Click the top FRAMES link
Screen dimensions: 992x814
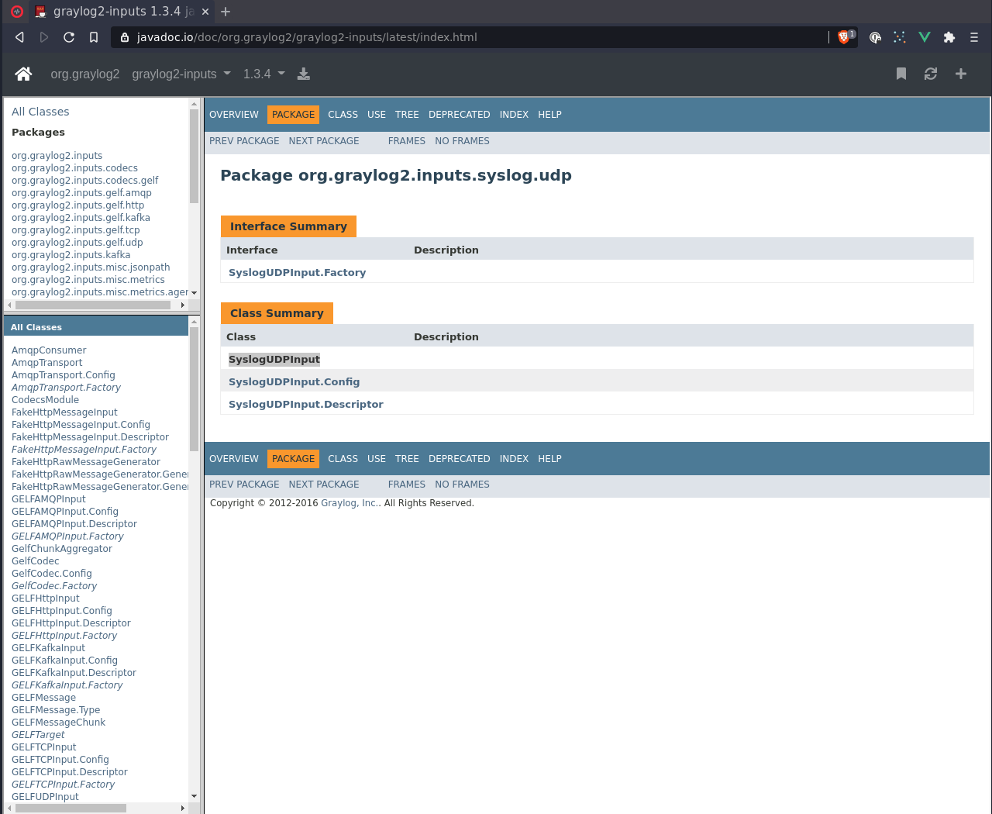click(x=407, y=141)
